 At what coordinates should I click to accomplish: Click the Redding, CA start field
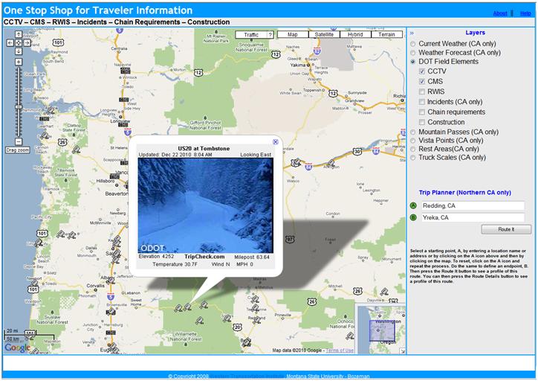coord(473,206)
